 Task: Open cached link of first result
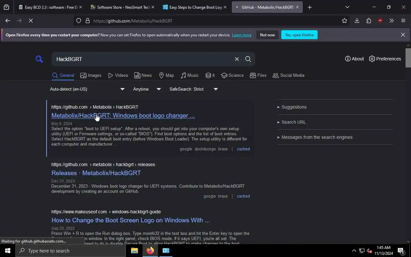[x=243, y=149]
